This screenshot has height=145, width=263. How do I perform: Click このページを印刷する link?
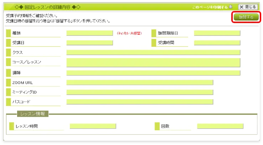tap(210, 7)
